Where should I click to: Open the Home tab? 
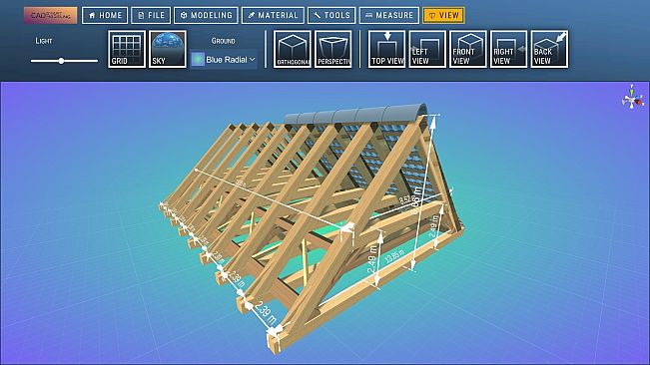click(x=105, y=15)
